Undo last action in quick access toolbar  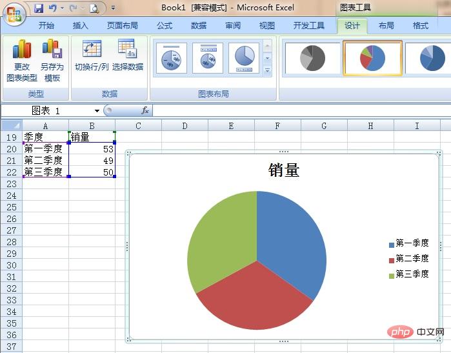pyautogui.click(x=52, y=8)
